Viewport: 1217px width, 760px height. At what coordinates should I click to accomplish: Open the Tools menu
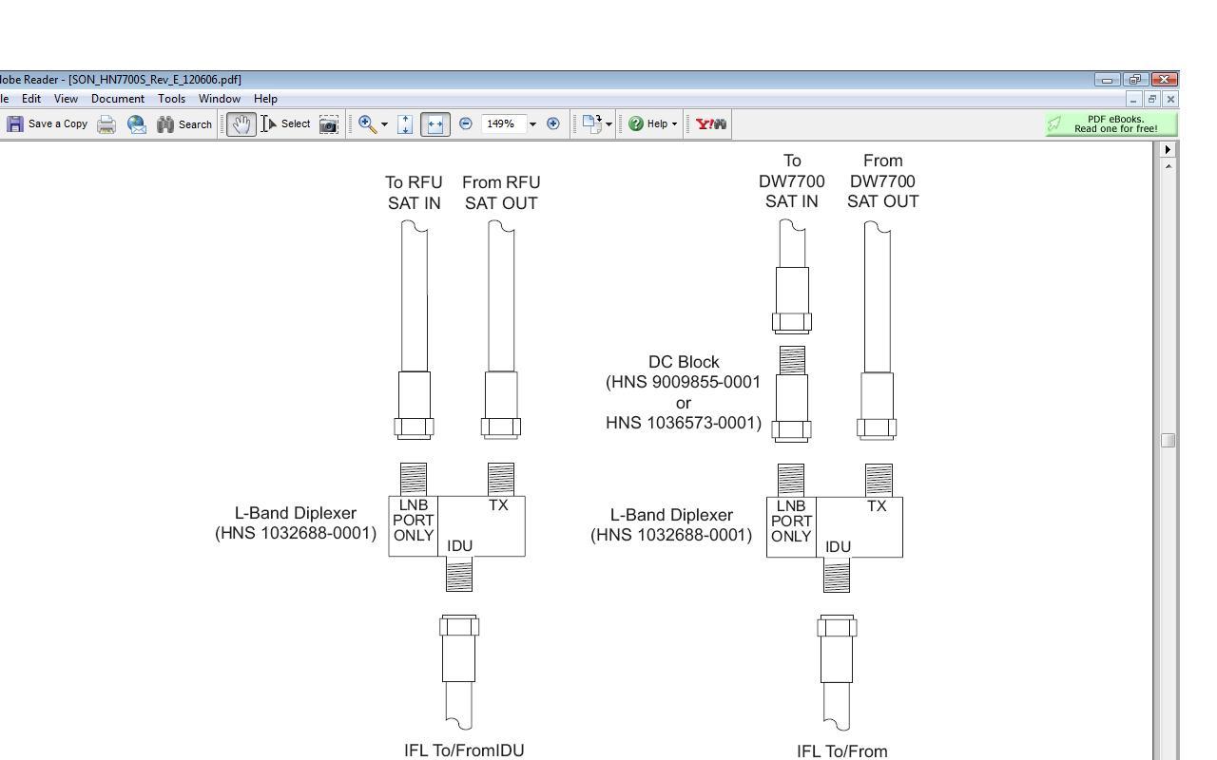click(x=171, y=99)
